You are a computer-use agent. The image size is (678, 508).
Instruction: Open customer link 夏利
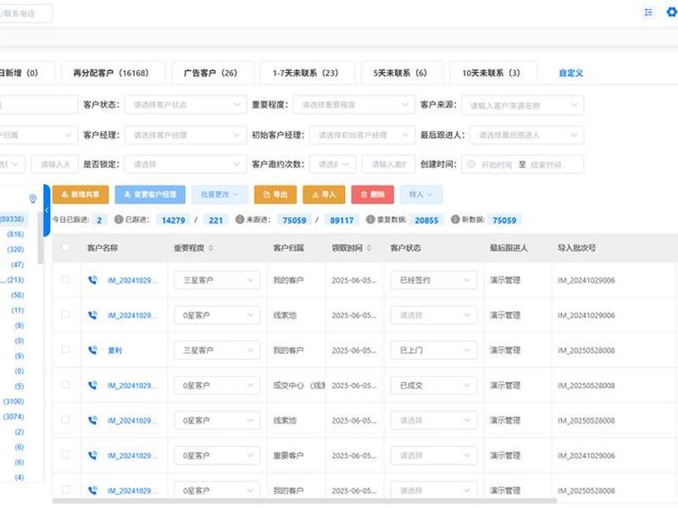[x=114, y=351]
